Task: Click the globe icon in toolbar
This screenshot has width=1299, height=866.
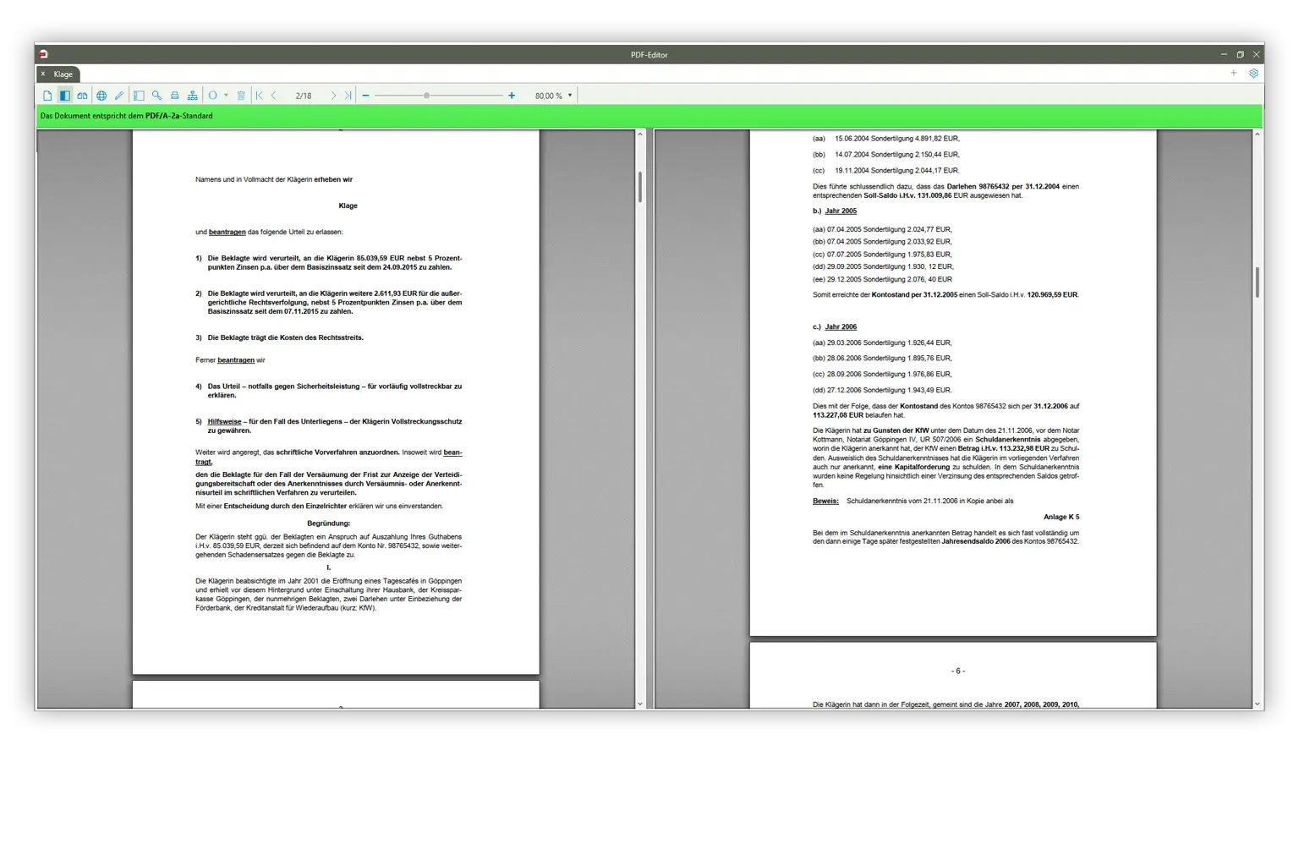Action: pyautogui.click(x=101, y=96)
